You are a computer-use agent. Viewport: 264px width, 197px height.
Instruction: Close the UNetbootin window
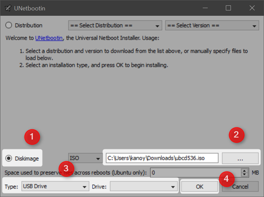pyautogui.click(x=252, y=8)
